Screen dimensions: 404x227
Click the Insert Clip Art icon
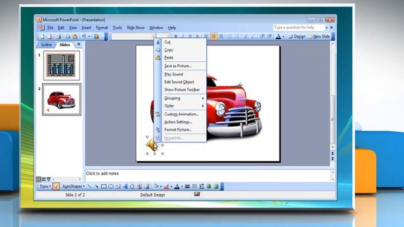[140, 187]
